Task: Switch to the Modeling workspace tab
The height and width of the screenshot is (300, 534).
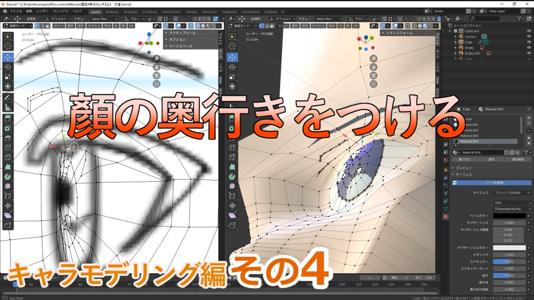Action: pyautogui.click(x=112, y=12)
